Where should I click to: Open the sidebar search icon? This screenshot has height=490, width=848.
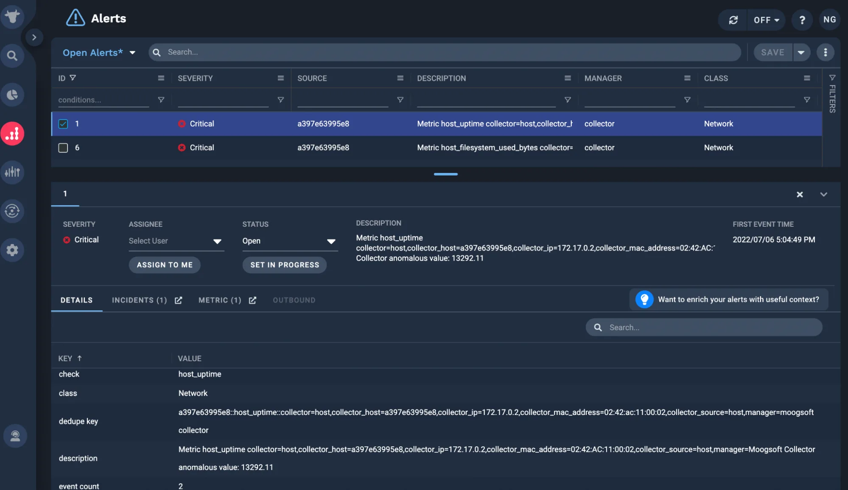12,56
